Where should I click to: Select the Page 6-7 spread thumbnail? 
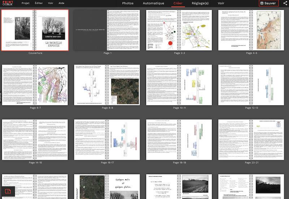35,85
